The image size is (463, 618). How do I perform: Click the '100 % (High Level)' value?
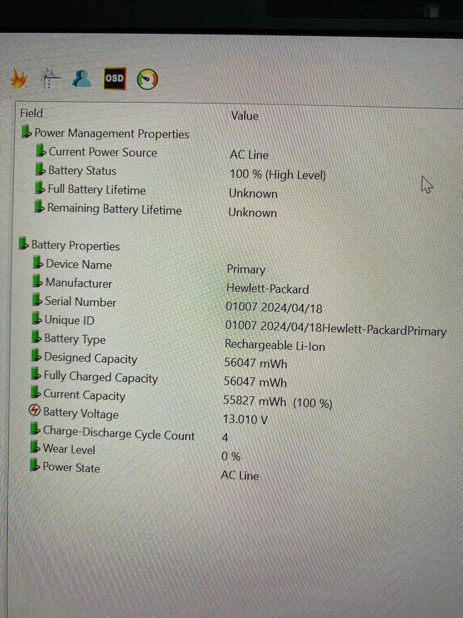[278, 174]
